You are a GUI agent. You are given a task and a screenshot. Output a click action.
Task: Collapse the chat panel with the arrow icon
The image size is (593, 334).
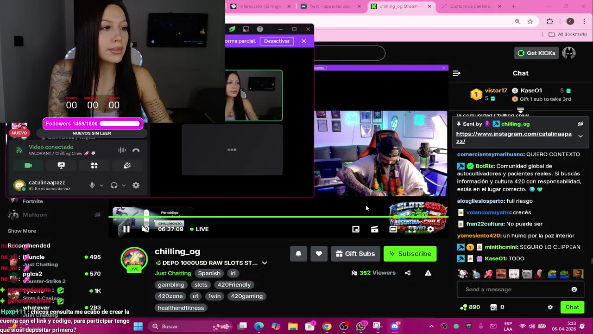click(456, 73)
